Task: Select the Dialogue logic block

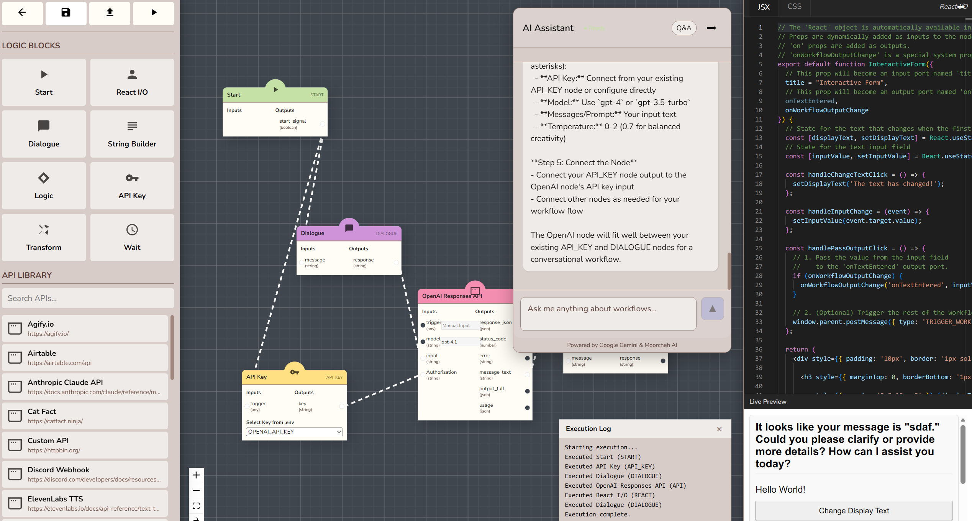Action: pos(44,134)
